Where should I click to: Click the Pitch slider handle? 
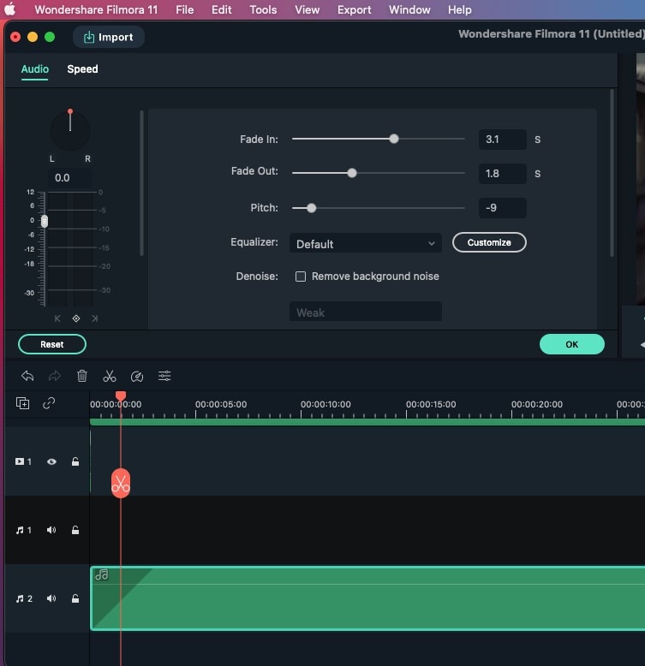click(x=312, y=208)
